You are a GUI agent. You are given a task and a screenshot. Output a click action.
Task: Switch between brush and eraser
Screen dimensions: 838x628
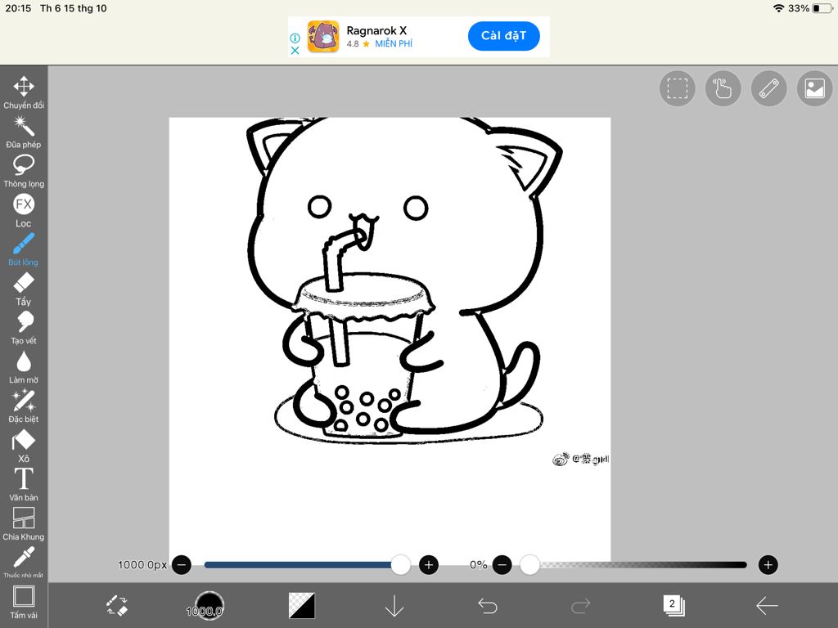click(116, 606)
